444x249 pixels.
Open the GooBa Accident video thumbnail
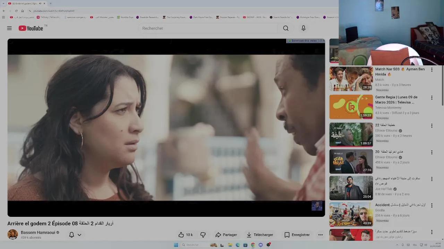[x=351, y=214]
